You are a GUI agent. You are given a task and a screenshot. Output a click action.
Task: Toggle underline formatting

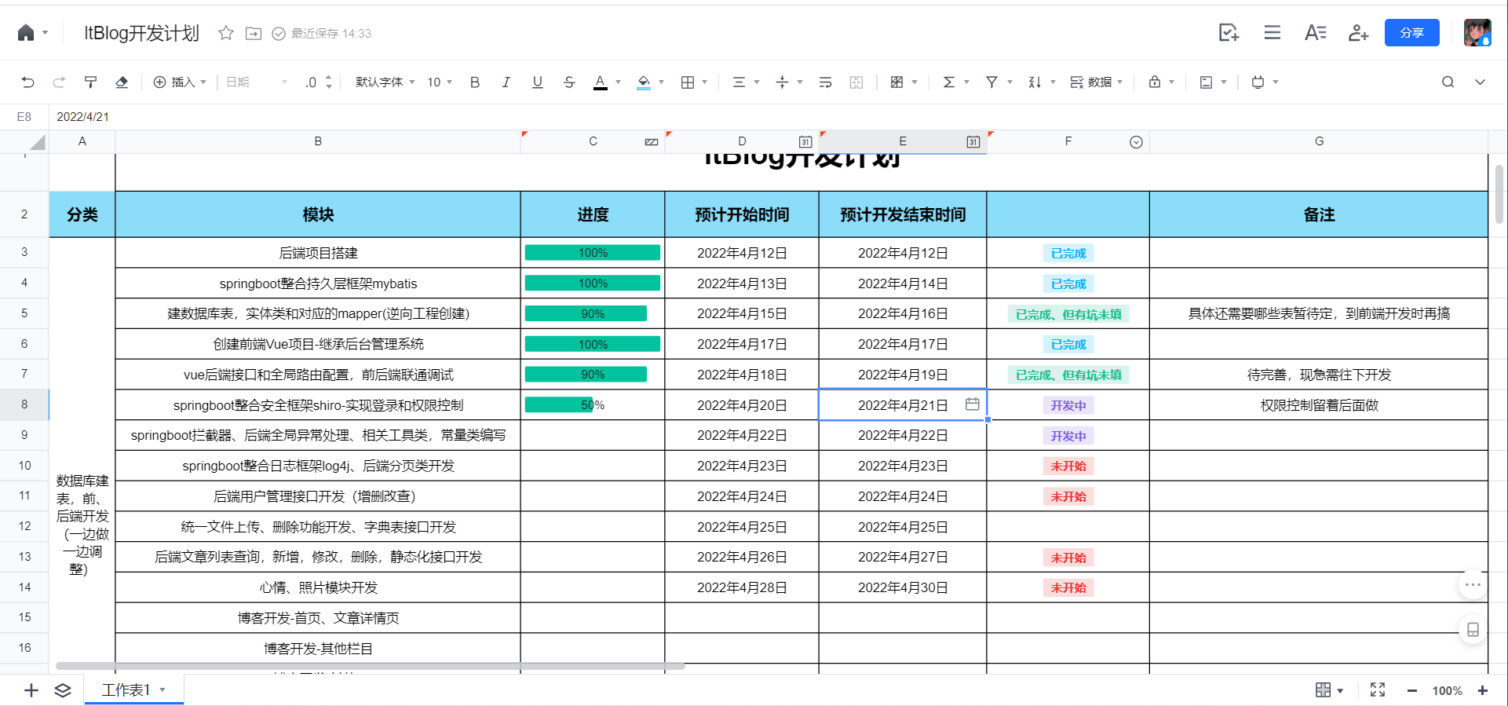tap(538, 82)
